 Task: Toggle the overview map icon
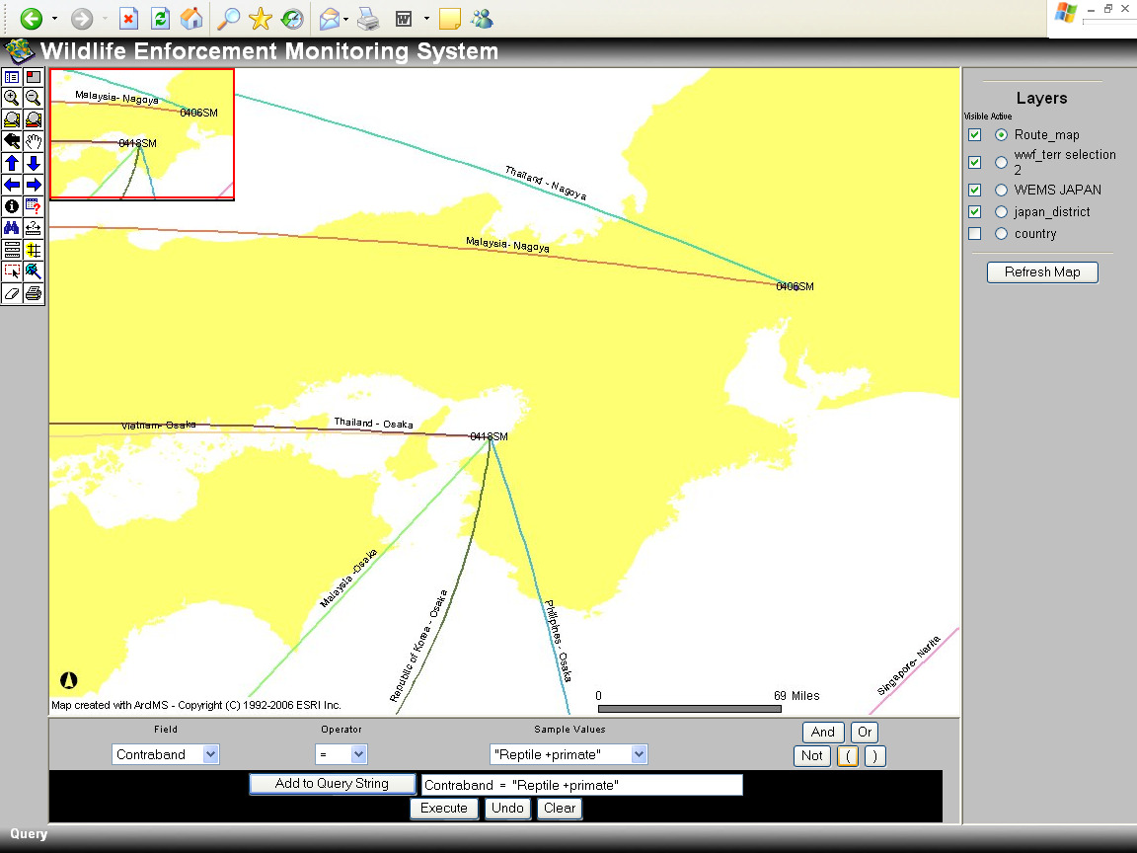tap(34, 76)
